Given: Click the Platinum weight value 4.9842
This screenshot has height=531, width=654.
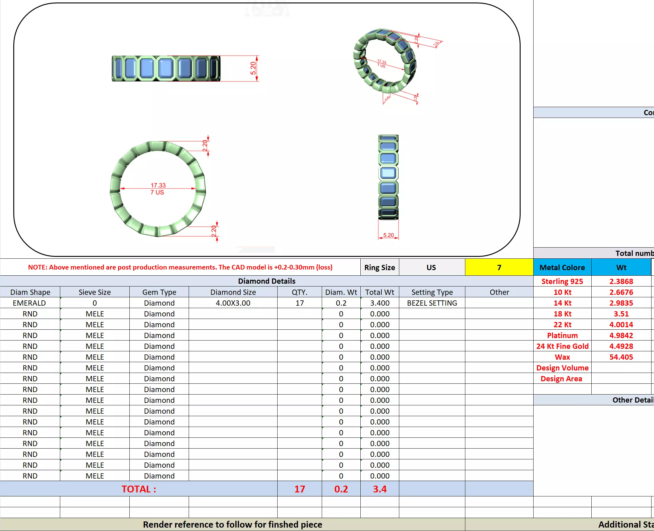Looking at the screenshot, I should (621, 335).
